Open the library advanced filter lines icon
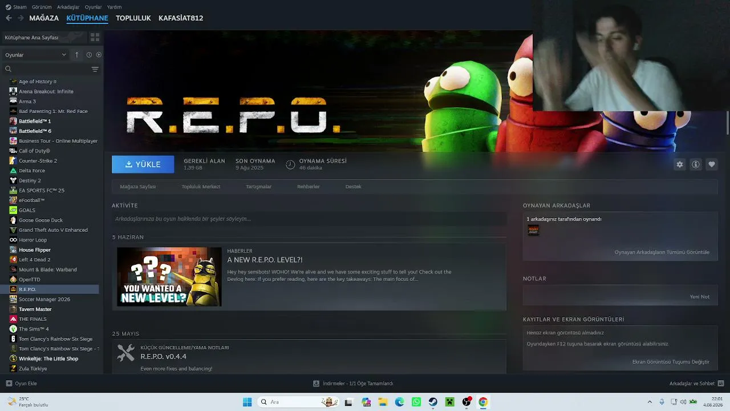Image resolution: width=730 pixels, height=411 pixels. click(95, 69)
